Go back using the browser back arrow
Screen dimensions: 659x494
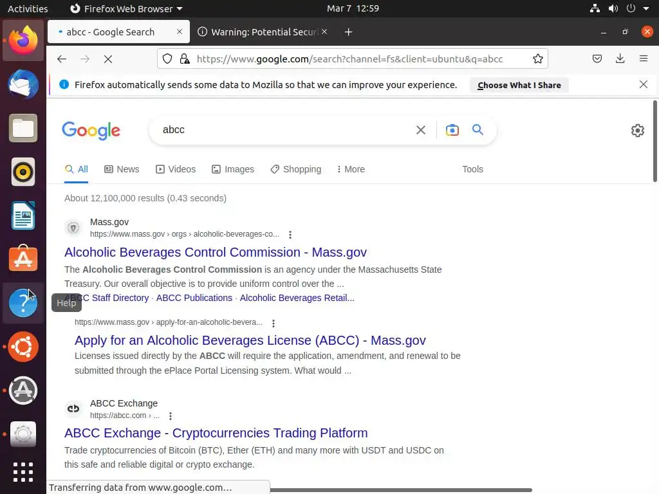[x=62, y=59]
